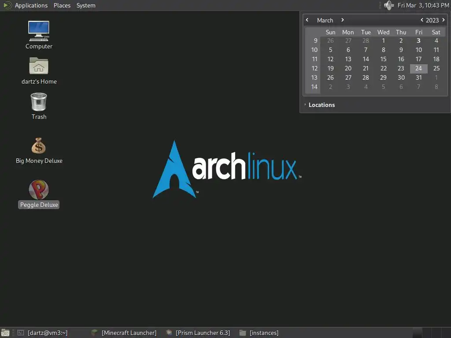Image resolution: width=451 pixels, height=338 pixels.
Task: Open the Applications menu
Action: (31, 5)
